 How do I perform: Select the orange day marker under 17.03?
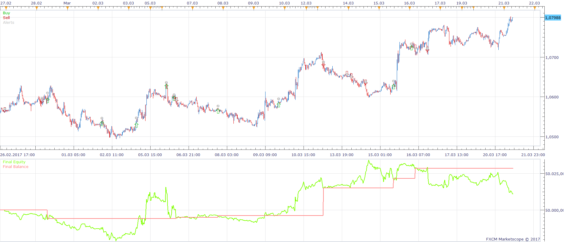point(440,8)
